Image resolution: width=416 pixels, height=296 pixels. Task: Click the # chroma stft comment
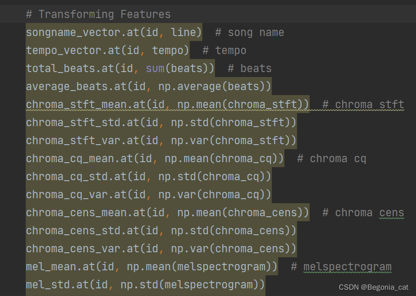point(363,104)
